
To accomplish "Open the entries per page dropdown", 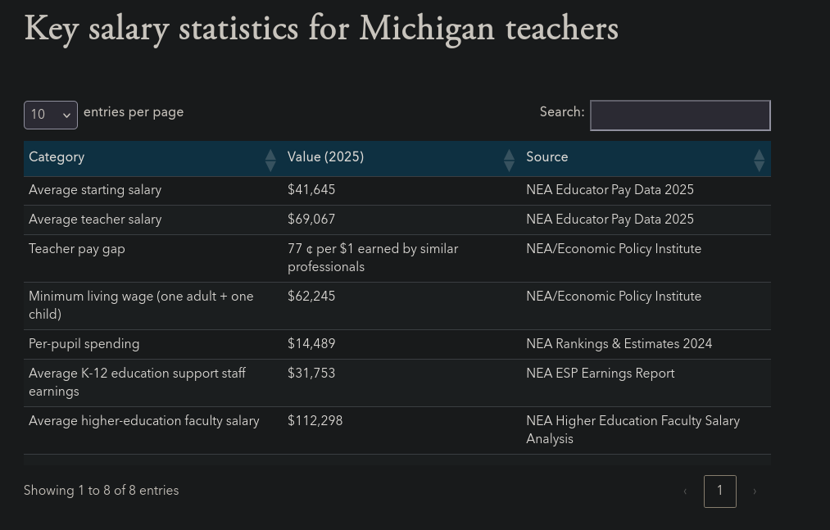I will pos(51,116).
